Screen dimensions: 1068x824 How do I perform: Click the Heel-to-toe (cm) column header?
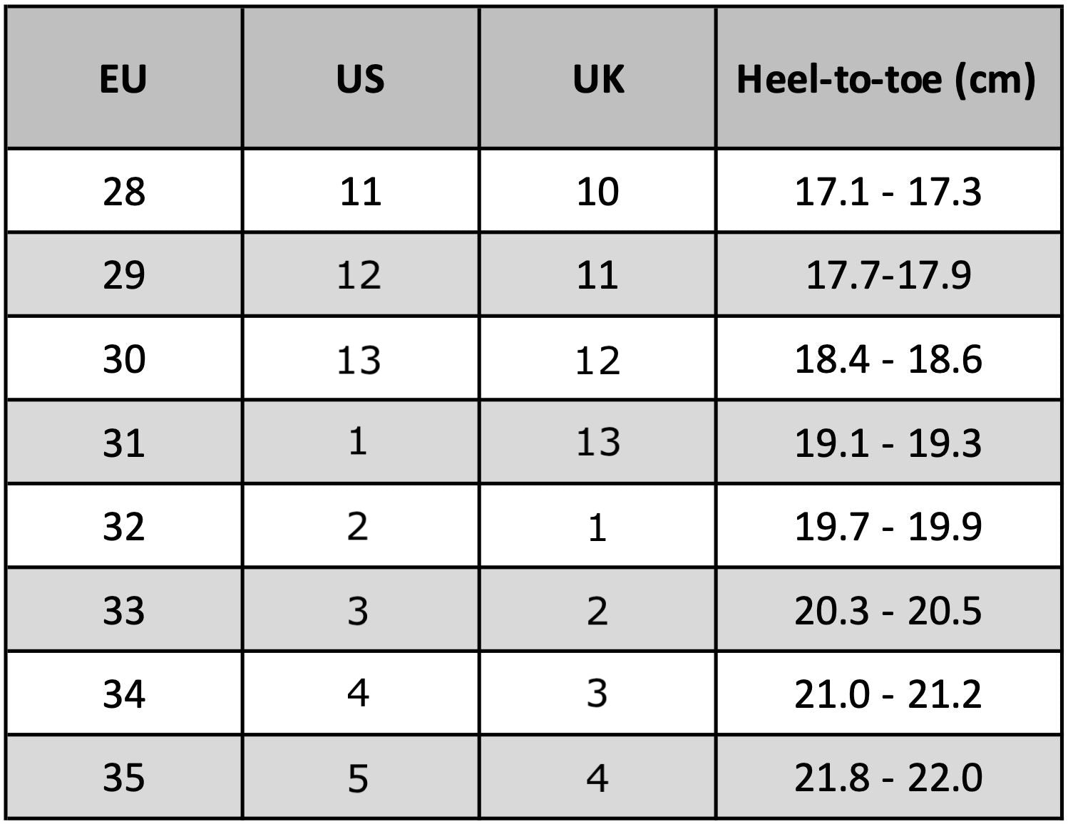pyautogui.click(x=887, y=78)
